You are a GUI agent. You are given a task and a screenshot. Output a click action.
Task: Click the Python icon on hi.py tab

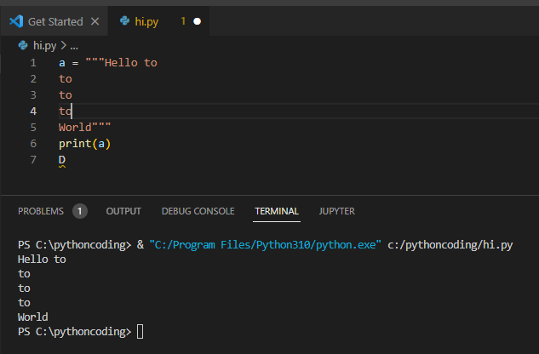point(124,21)
